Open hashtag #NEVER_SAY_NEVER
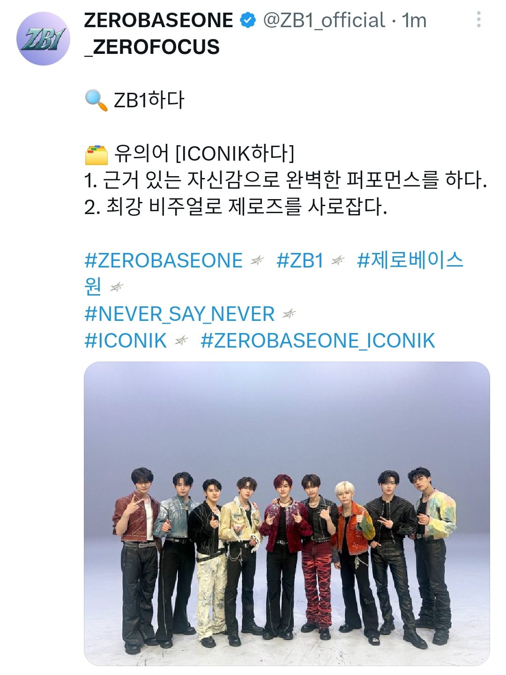The width and height of the screenshot is (506, 675). [179, 314]
